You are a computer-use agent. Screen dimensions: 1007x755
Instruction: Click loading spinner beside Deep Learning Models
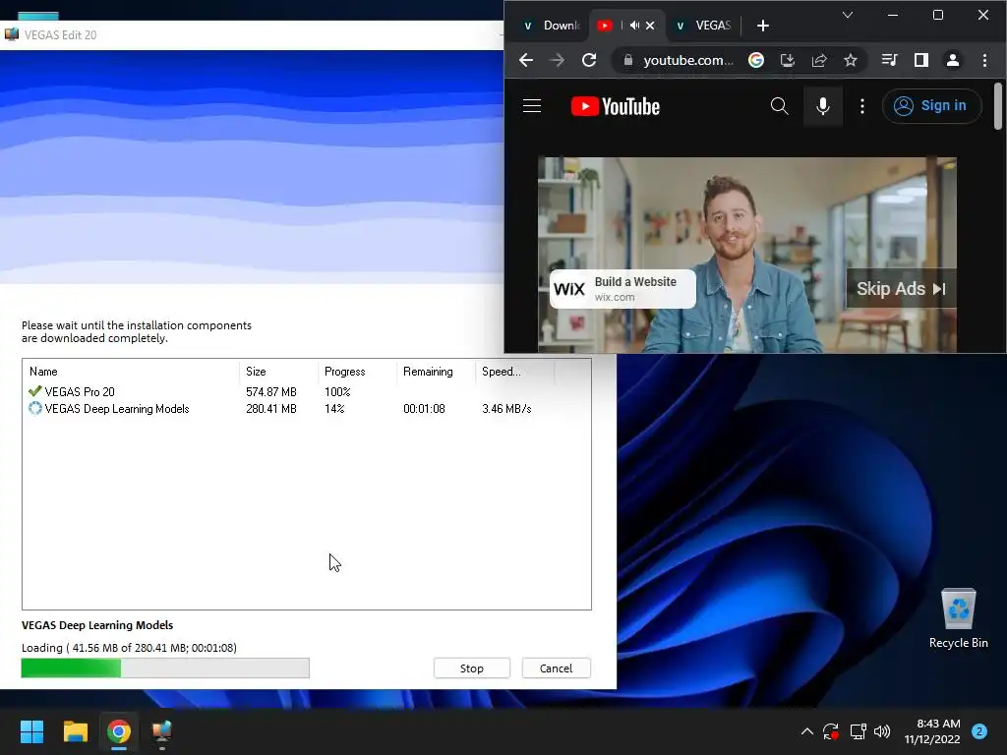click(x=34, y=408)
